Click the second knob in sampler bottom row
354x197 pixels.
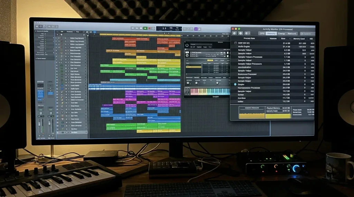point(196,83)
